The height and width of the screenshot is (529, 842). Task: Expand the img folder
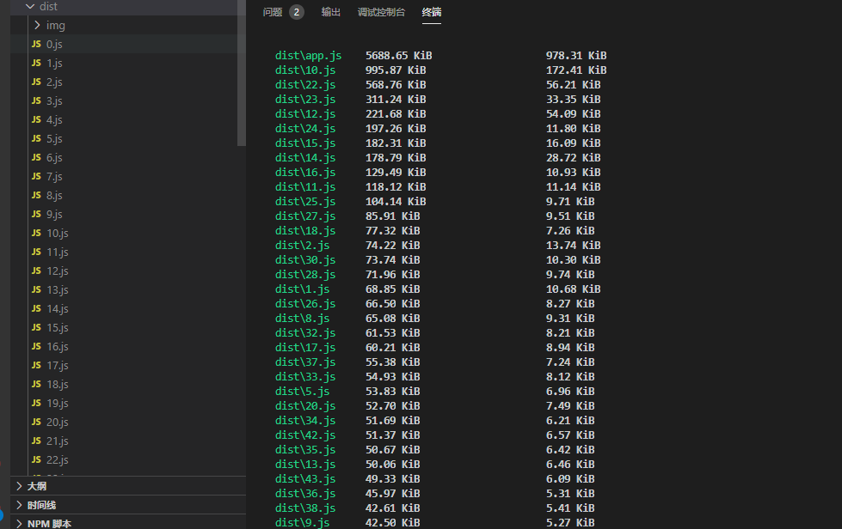[x=37, y=25]
